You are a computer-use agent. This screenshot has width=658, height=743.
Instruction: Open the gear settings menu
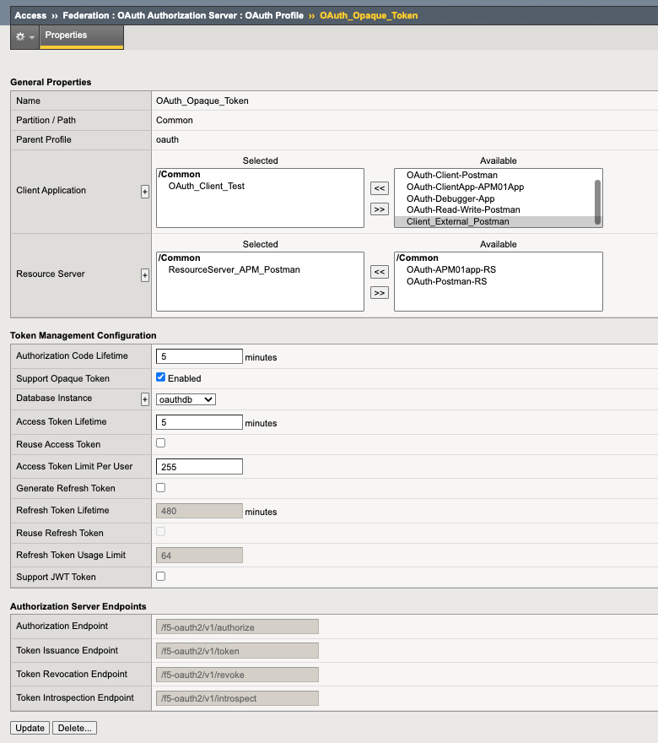point(24,37)
